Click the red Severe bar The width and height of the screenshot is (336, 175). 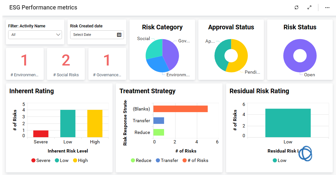pos(41,134)
